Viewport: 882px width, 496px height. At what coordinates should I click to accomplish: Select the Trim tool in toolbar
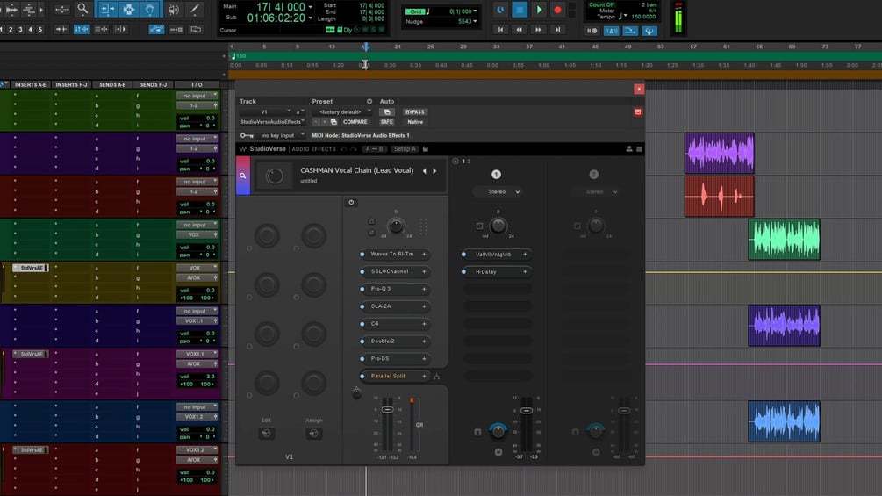click(x=106, y=9)
